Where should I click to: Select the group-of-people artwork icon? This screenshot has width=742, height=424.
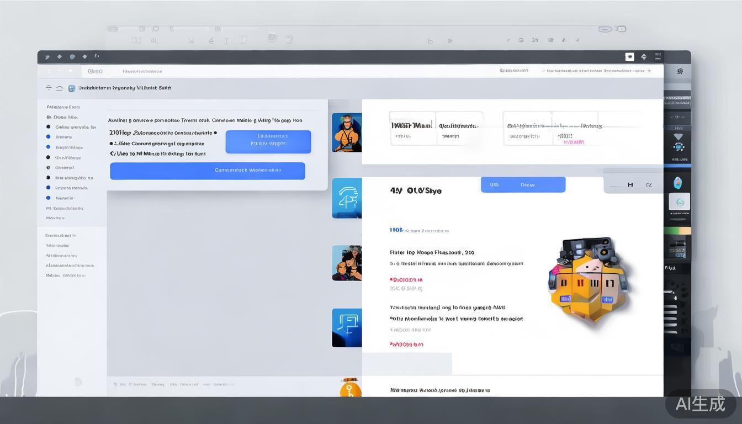point(347,263)
